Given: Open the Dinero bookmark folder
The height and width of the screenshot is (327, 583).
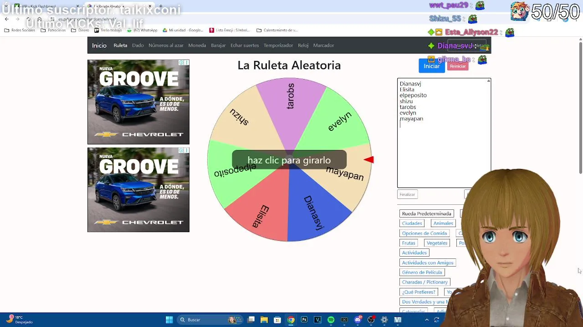Looking at the screenshot, I should coord(80,30).
